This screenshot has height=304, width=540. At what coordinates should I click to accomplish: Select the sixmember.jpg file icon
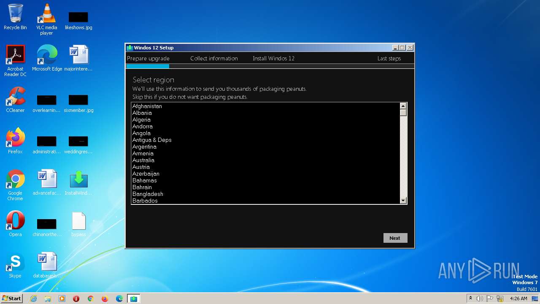[78, 103]
